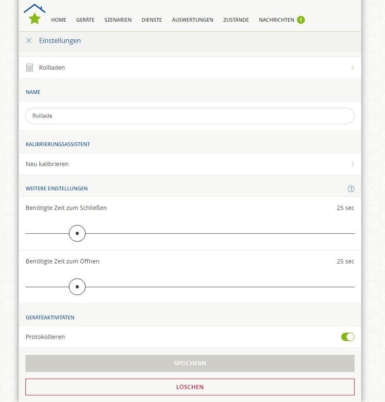Close the Einstellungen panel with X

(x=29, y=40)
